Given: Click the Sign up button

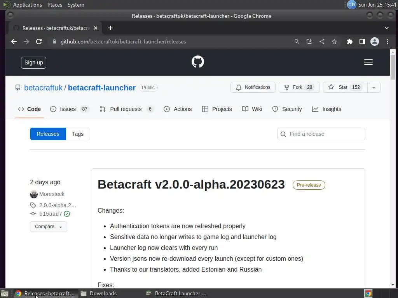Looking at the screenshot, I should (x=33, y=62).
